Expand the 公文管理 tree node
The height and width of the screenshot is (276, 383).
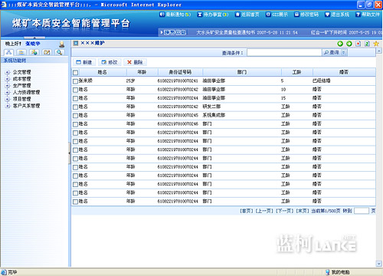(x=8, y=72)
